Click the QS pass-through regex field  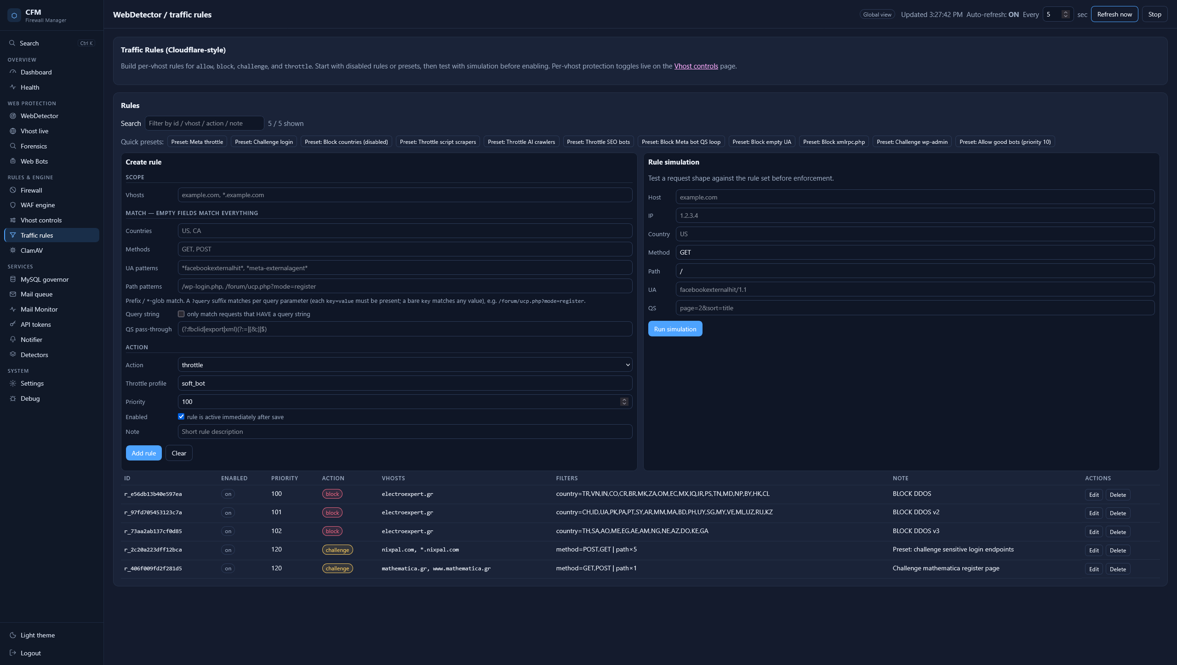(x=405, y=329)
